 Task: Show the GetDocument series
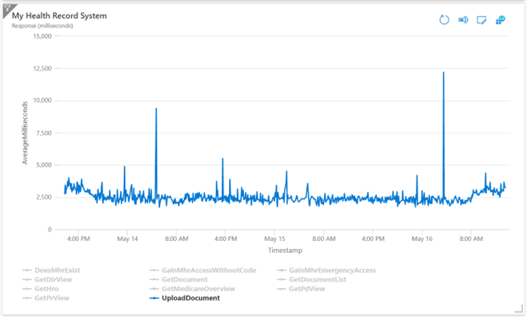click(184, 279)
